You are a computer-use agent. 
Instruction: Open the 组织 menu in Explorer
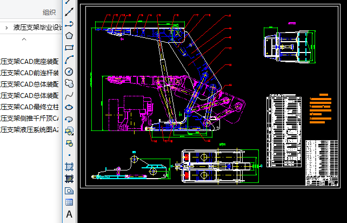click(49, 12)
